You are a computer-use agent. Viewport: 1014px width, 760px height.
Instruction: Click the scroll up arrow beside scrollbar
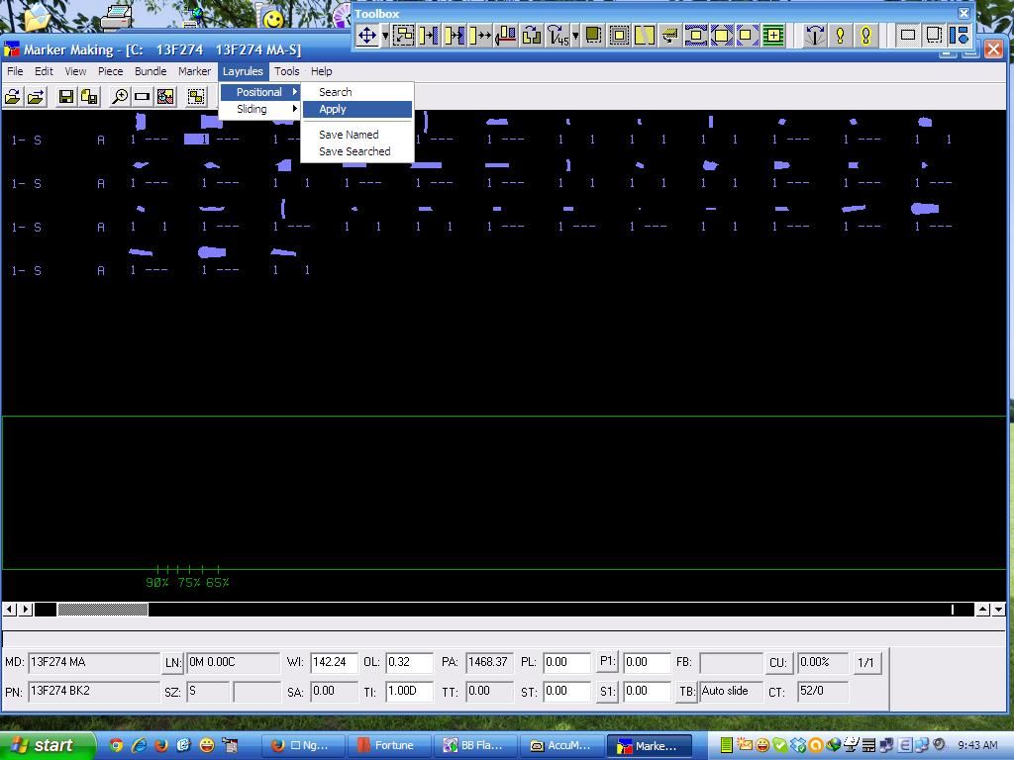(982, 609)
